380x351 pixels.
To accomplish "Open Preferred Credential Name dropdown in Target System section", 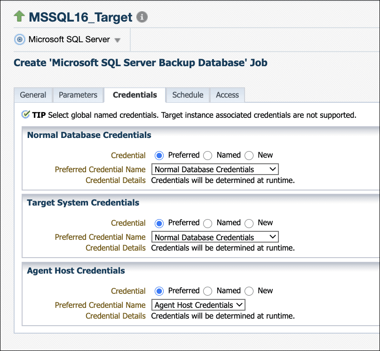I will click(x=215, y=237).
